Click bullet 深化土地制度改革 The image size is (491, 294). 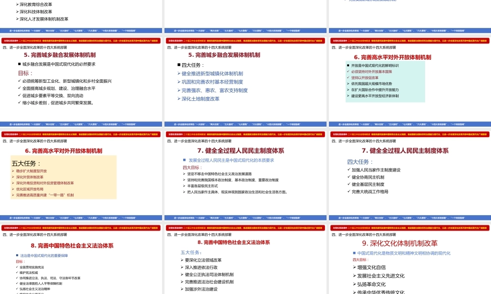tap(200, 98)
